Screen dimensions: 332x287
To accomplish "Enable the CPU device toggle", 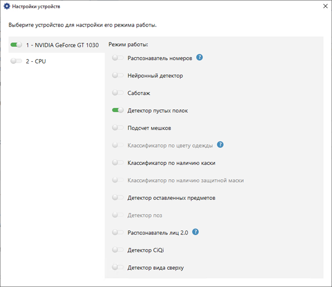I will (16, 61).
